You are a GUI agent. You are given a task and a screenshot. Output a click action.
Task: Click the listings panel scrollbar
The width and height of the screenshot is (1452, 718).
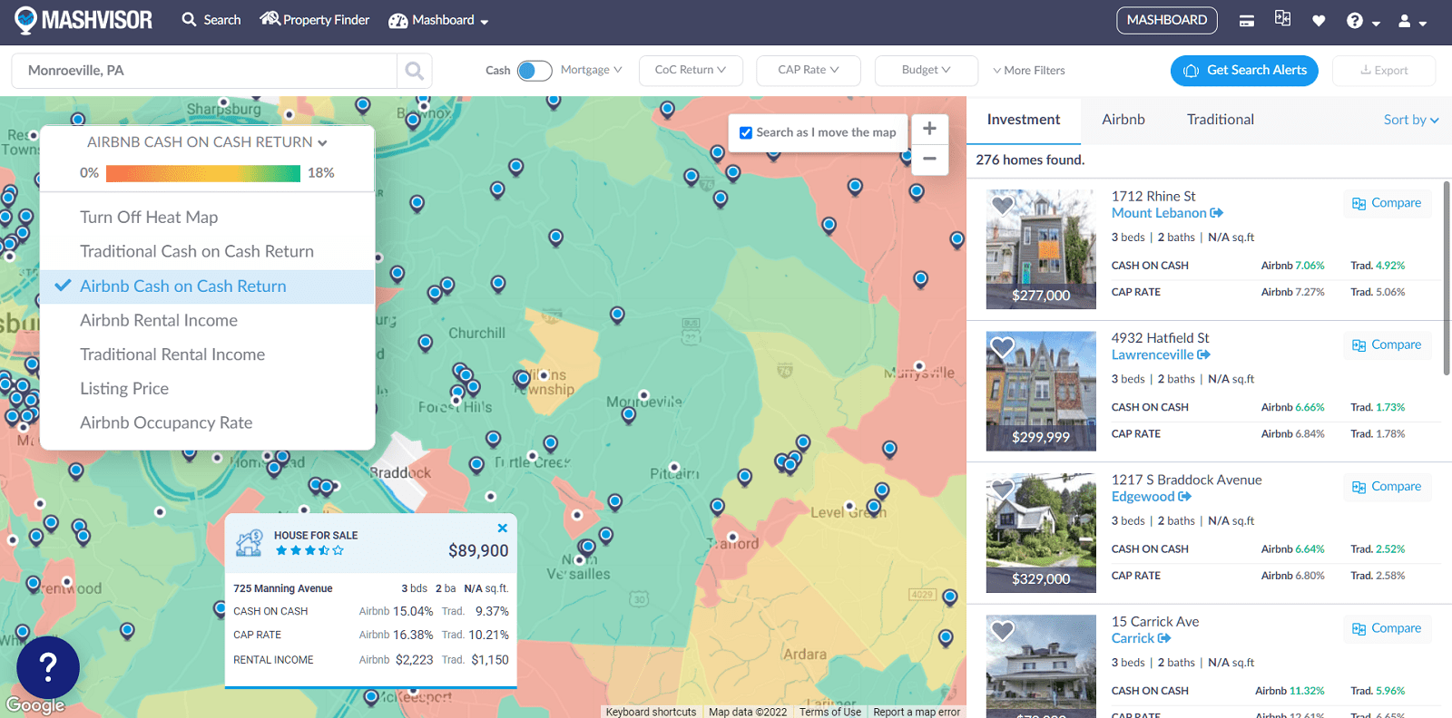(x=1447, y=277)
